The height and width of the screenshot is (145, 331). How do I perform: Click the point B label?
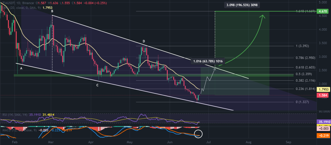pyautogui.click(x=52, y=12)
